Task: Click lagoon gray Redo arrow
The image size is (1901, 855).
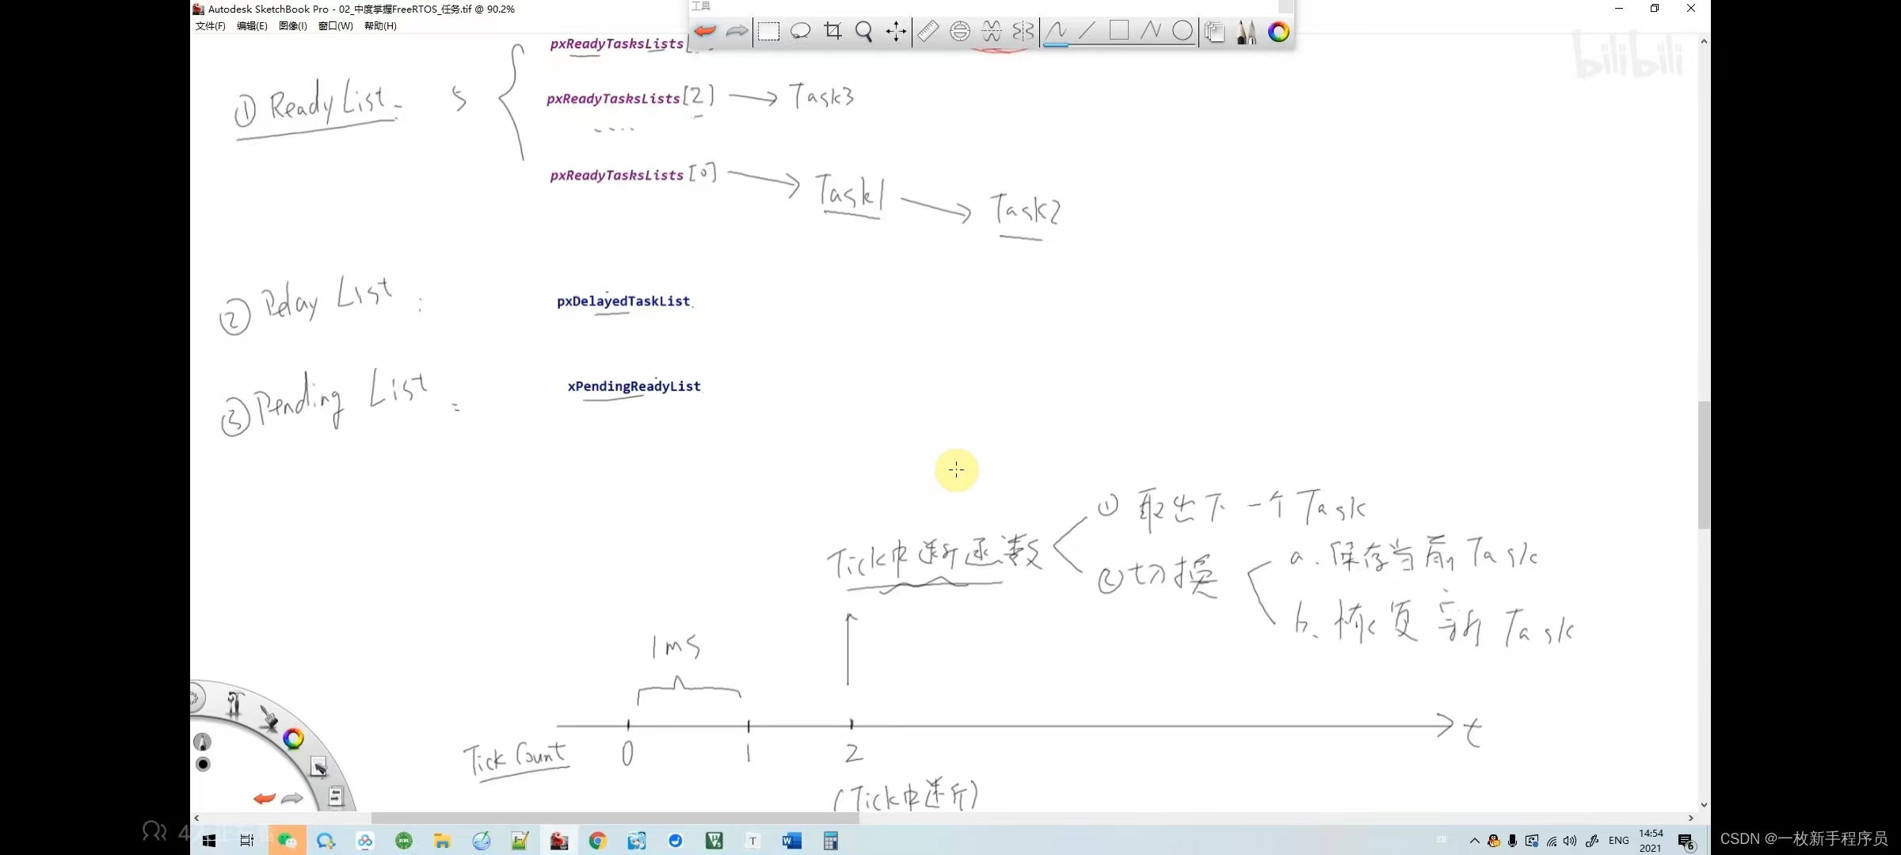Action: (x=292, y=798)
